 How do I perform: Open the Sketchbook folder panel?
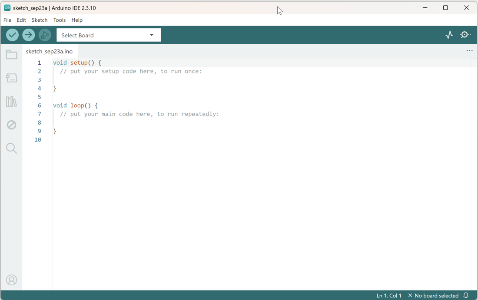pyautogui.click(x=12, y=55)
